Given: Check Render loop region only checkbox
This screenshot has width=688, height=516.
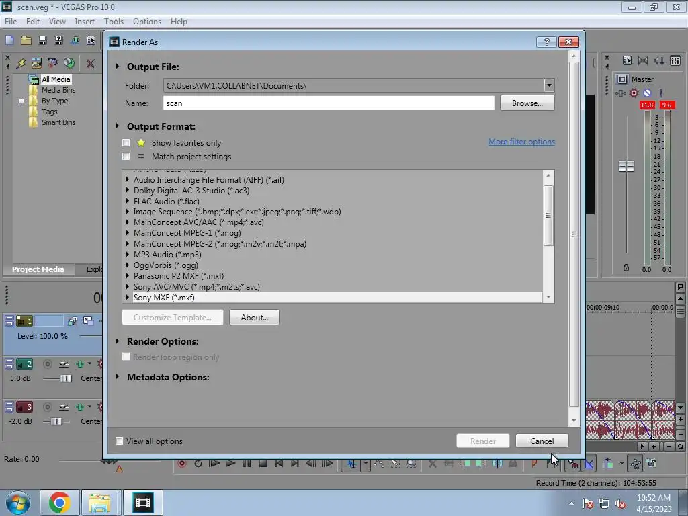Looking at the screenshot, I should click(x=126, y=357).
